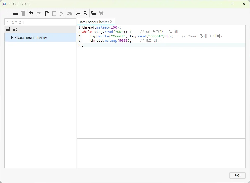Click the redo arrow icon
Screen dimensions: 250x183
point(38,13)
